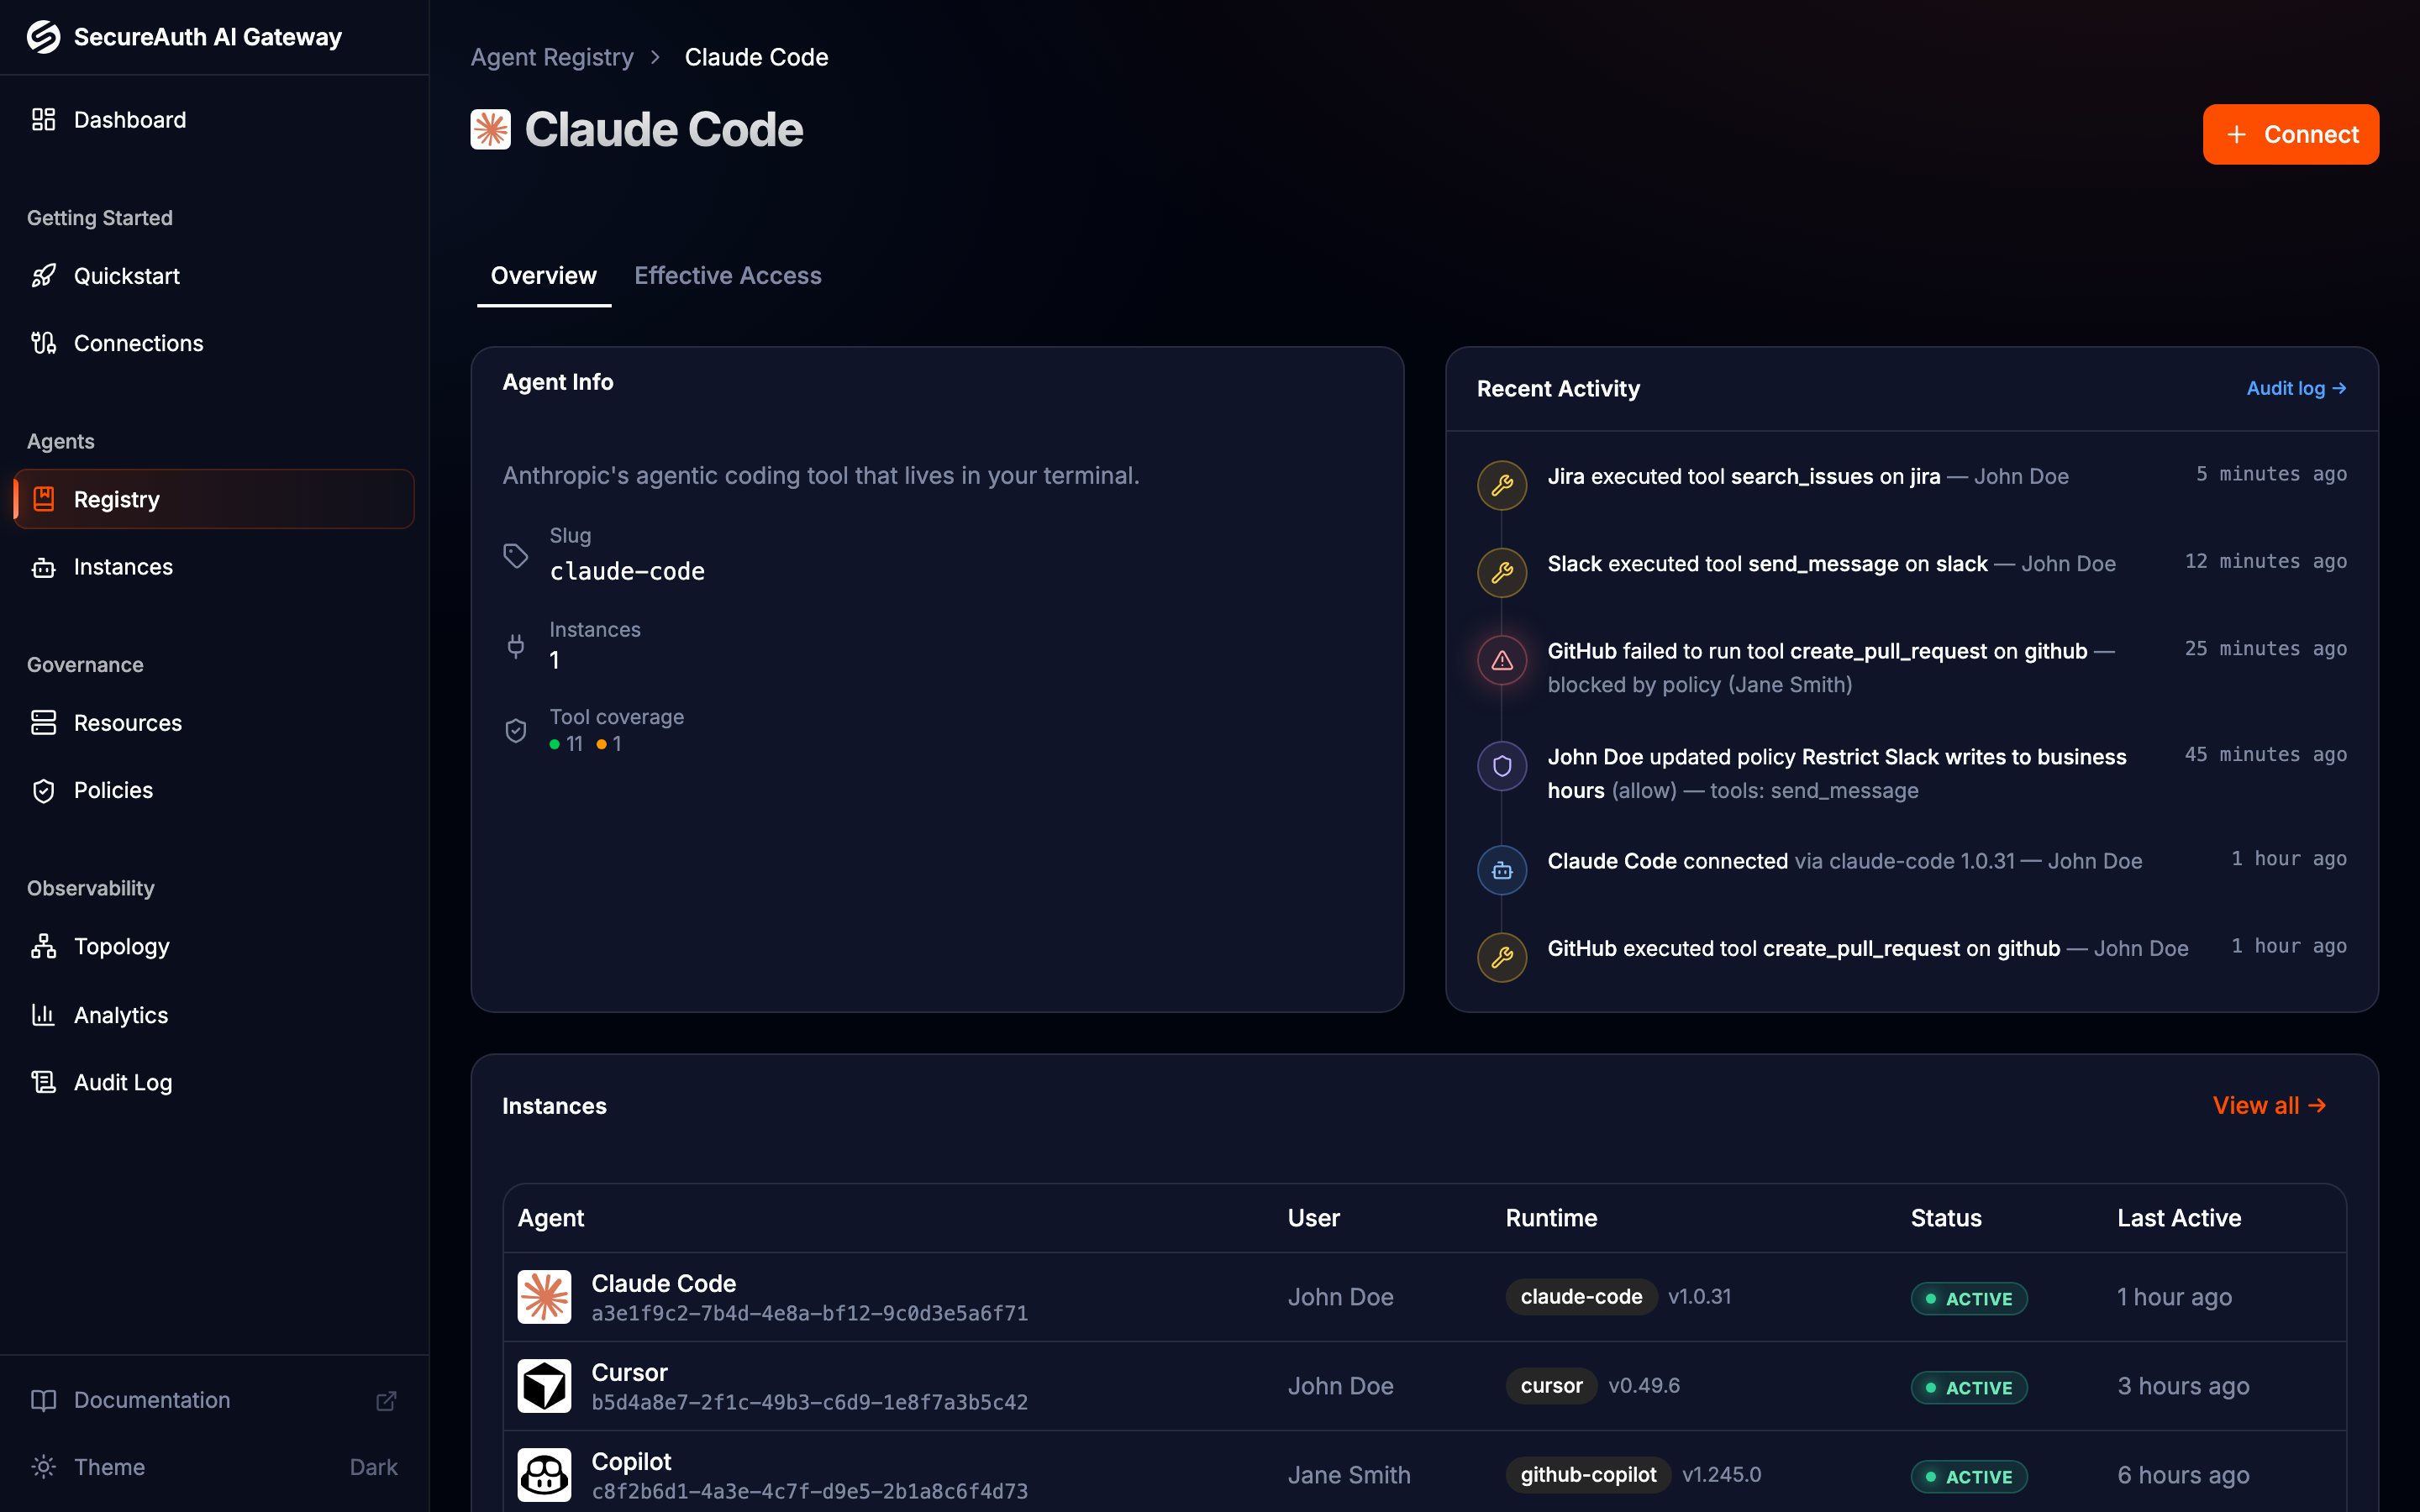Click the Claude Code instance thumbnail
Viewport: 2420px width, 1512px height.
tap(544, 1297)
